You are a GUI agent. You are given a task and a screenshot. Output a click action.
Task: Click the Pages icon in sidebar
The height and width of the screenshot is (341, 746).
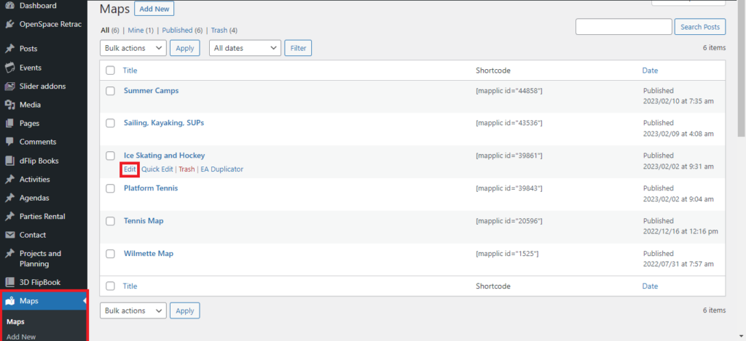pos(9,123)
